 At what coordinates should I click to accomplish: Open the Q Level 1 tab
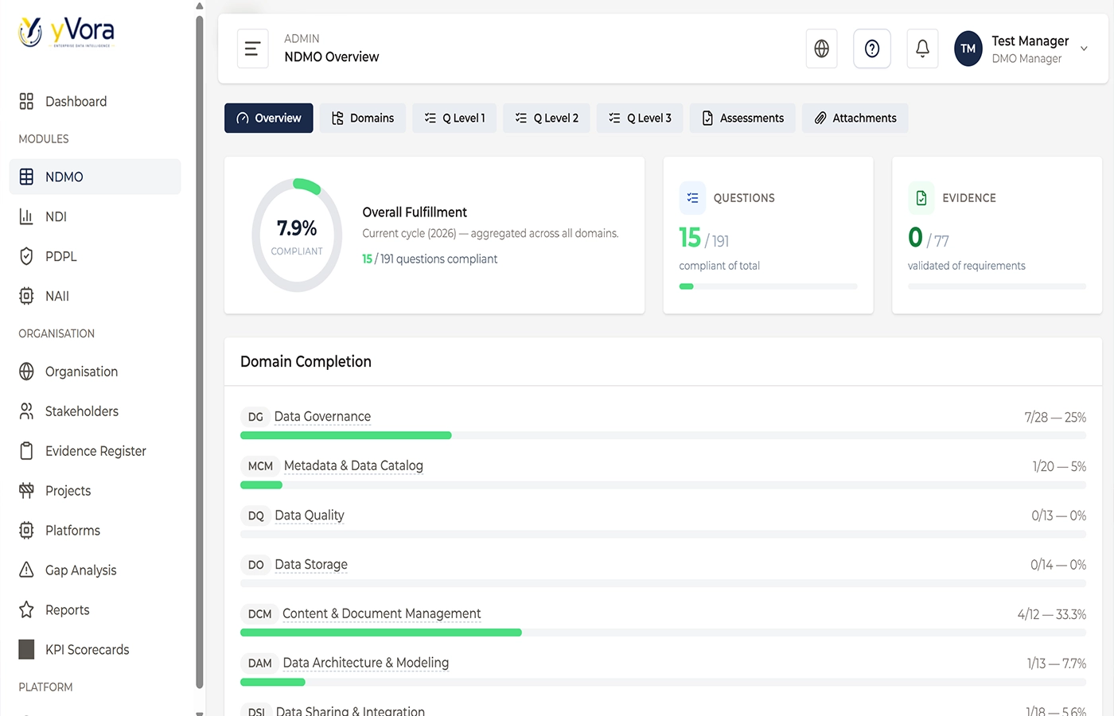point(454,119)
